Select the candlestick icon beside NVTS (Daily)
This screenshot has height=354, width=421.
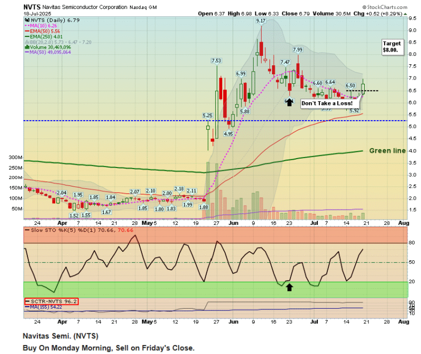coord(28,20)
